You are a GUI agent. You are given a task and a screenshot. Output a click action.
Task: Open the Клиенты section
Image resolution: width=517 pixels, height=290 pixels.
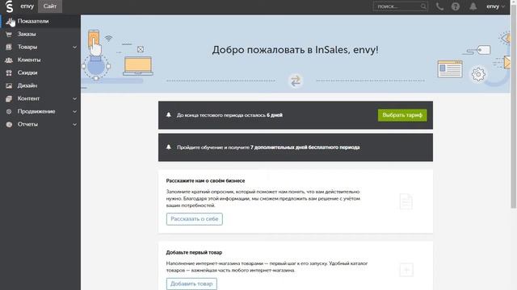(x=40, y=60)
